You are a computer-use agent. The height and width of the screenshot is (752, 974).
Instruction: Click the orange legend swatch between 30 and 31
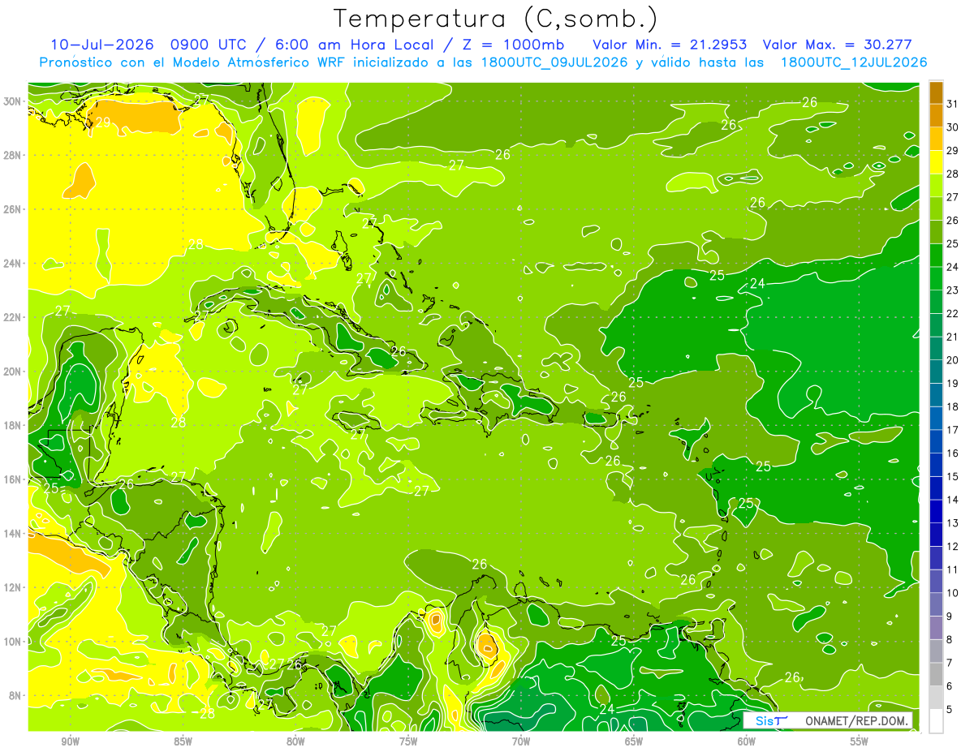(936, 115)
